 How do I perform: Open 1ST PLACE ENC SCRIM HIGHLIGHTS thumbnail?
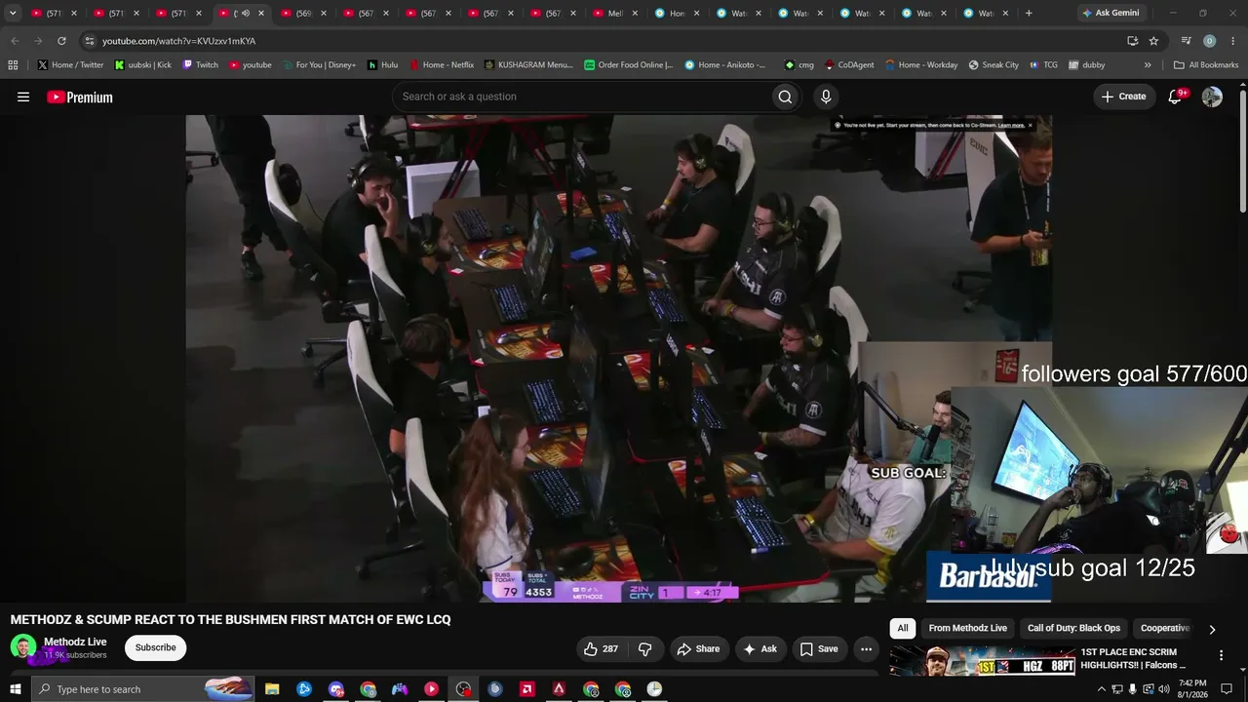(x=981, y=659)
